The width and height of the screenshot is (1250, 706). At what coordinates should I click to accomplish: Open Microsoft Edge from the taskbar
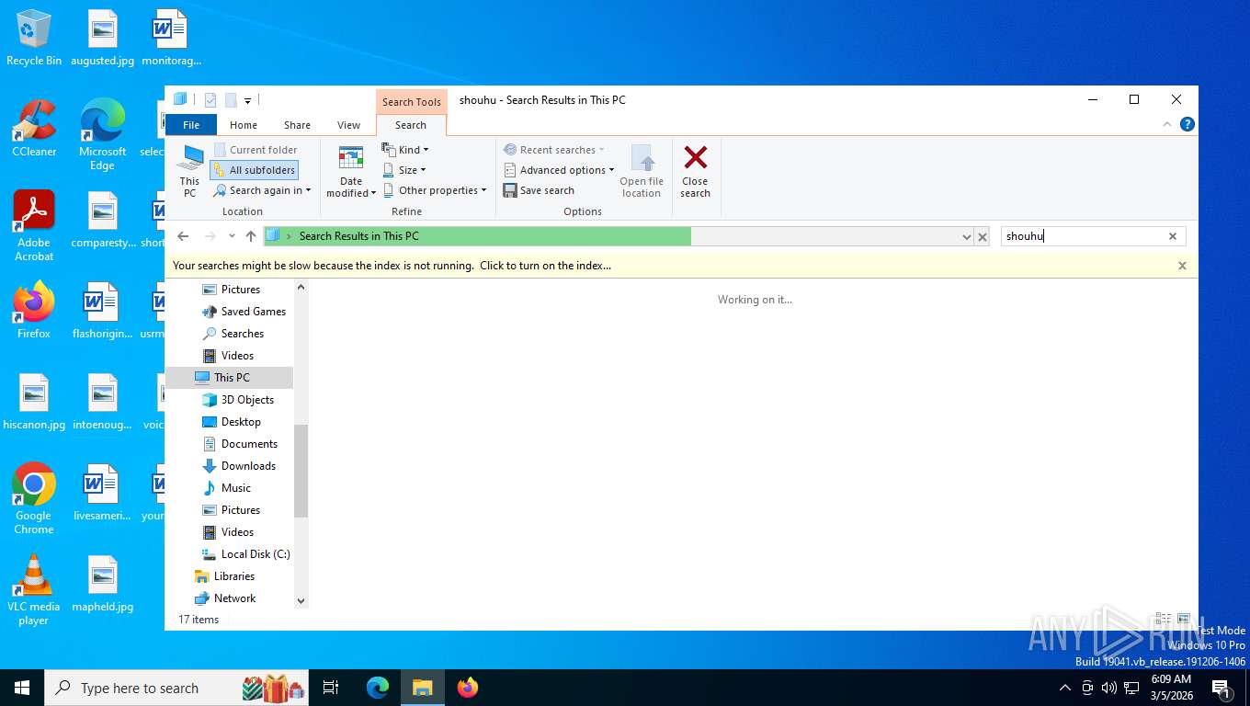coord(378,688)
